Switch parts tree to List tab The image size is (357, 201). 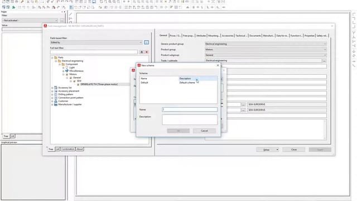57,149
